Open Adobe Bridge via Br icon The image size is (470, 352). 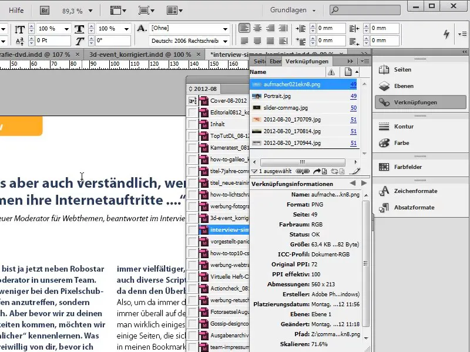pos(45,11)
